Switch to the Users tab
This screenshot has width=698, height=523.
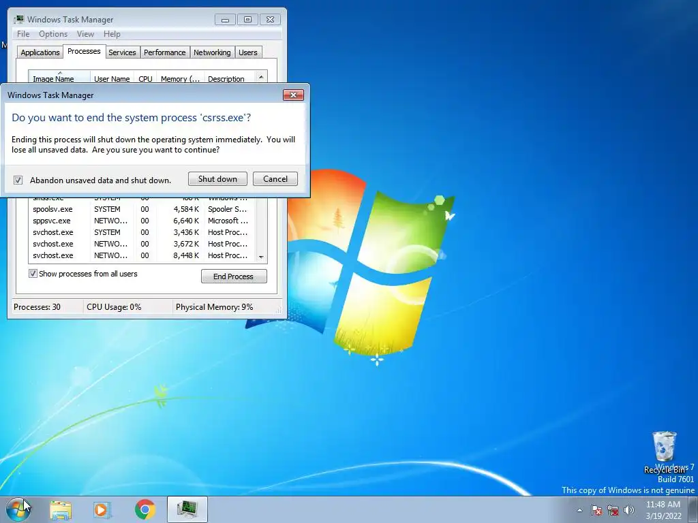click(247, 52)
